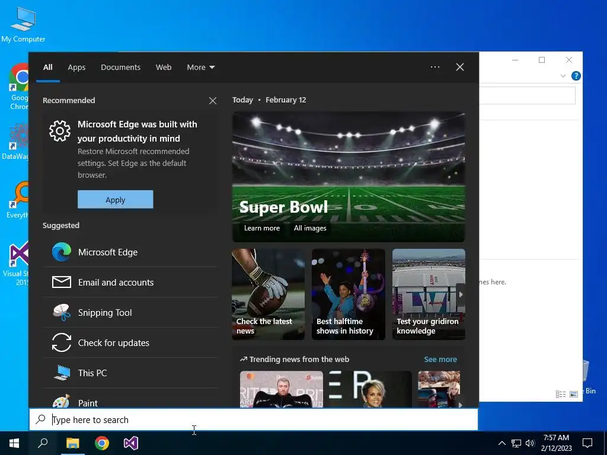The width and height of the screenshot is (607, 455).
Task: Click the search panel options ellipsis
Action: pyautogui.click(x=435, y=68)
